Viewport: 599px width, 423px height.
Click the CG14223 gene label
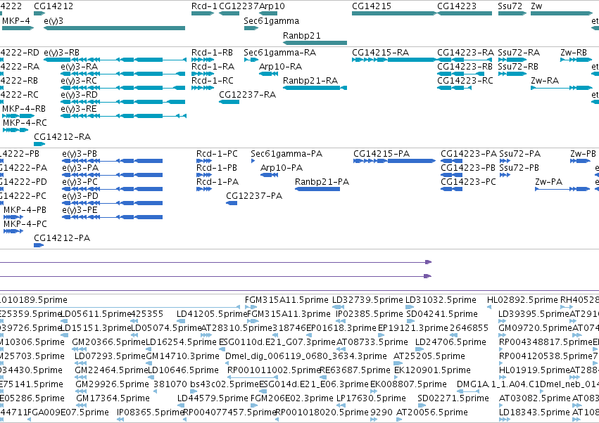click(457, 6)
